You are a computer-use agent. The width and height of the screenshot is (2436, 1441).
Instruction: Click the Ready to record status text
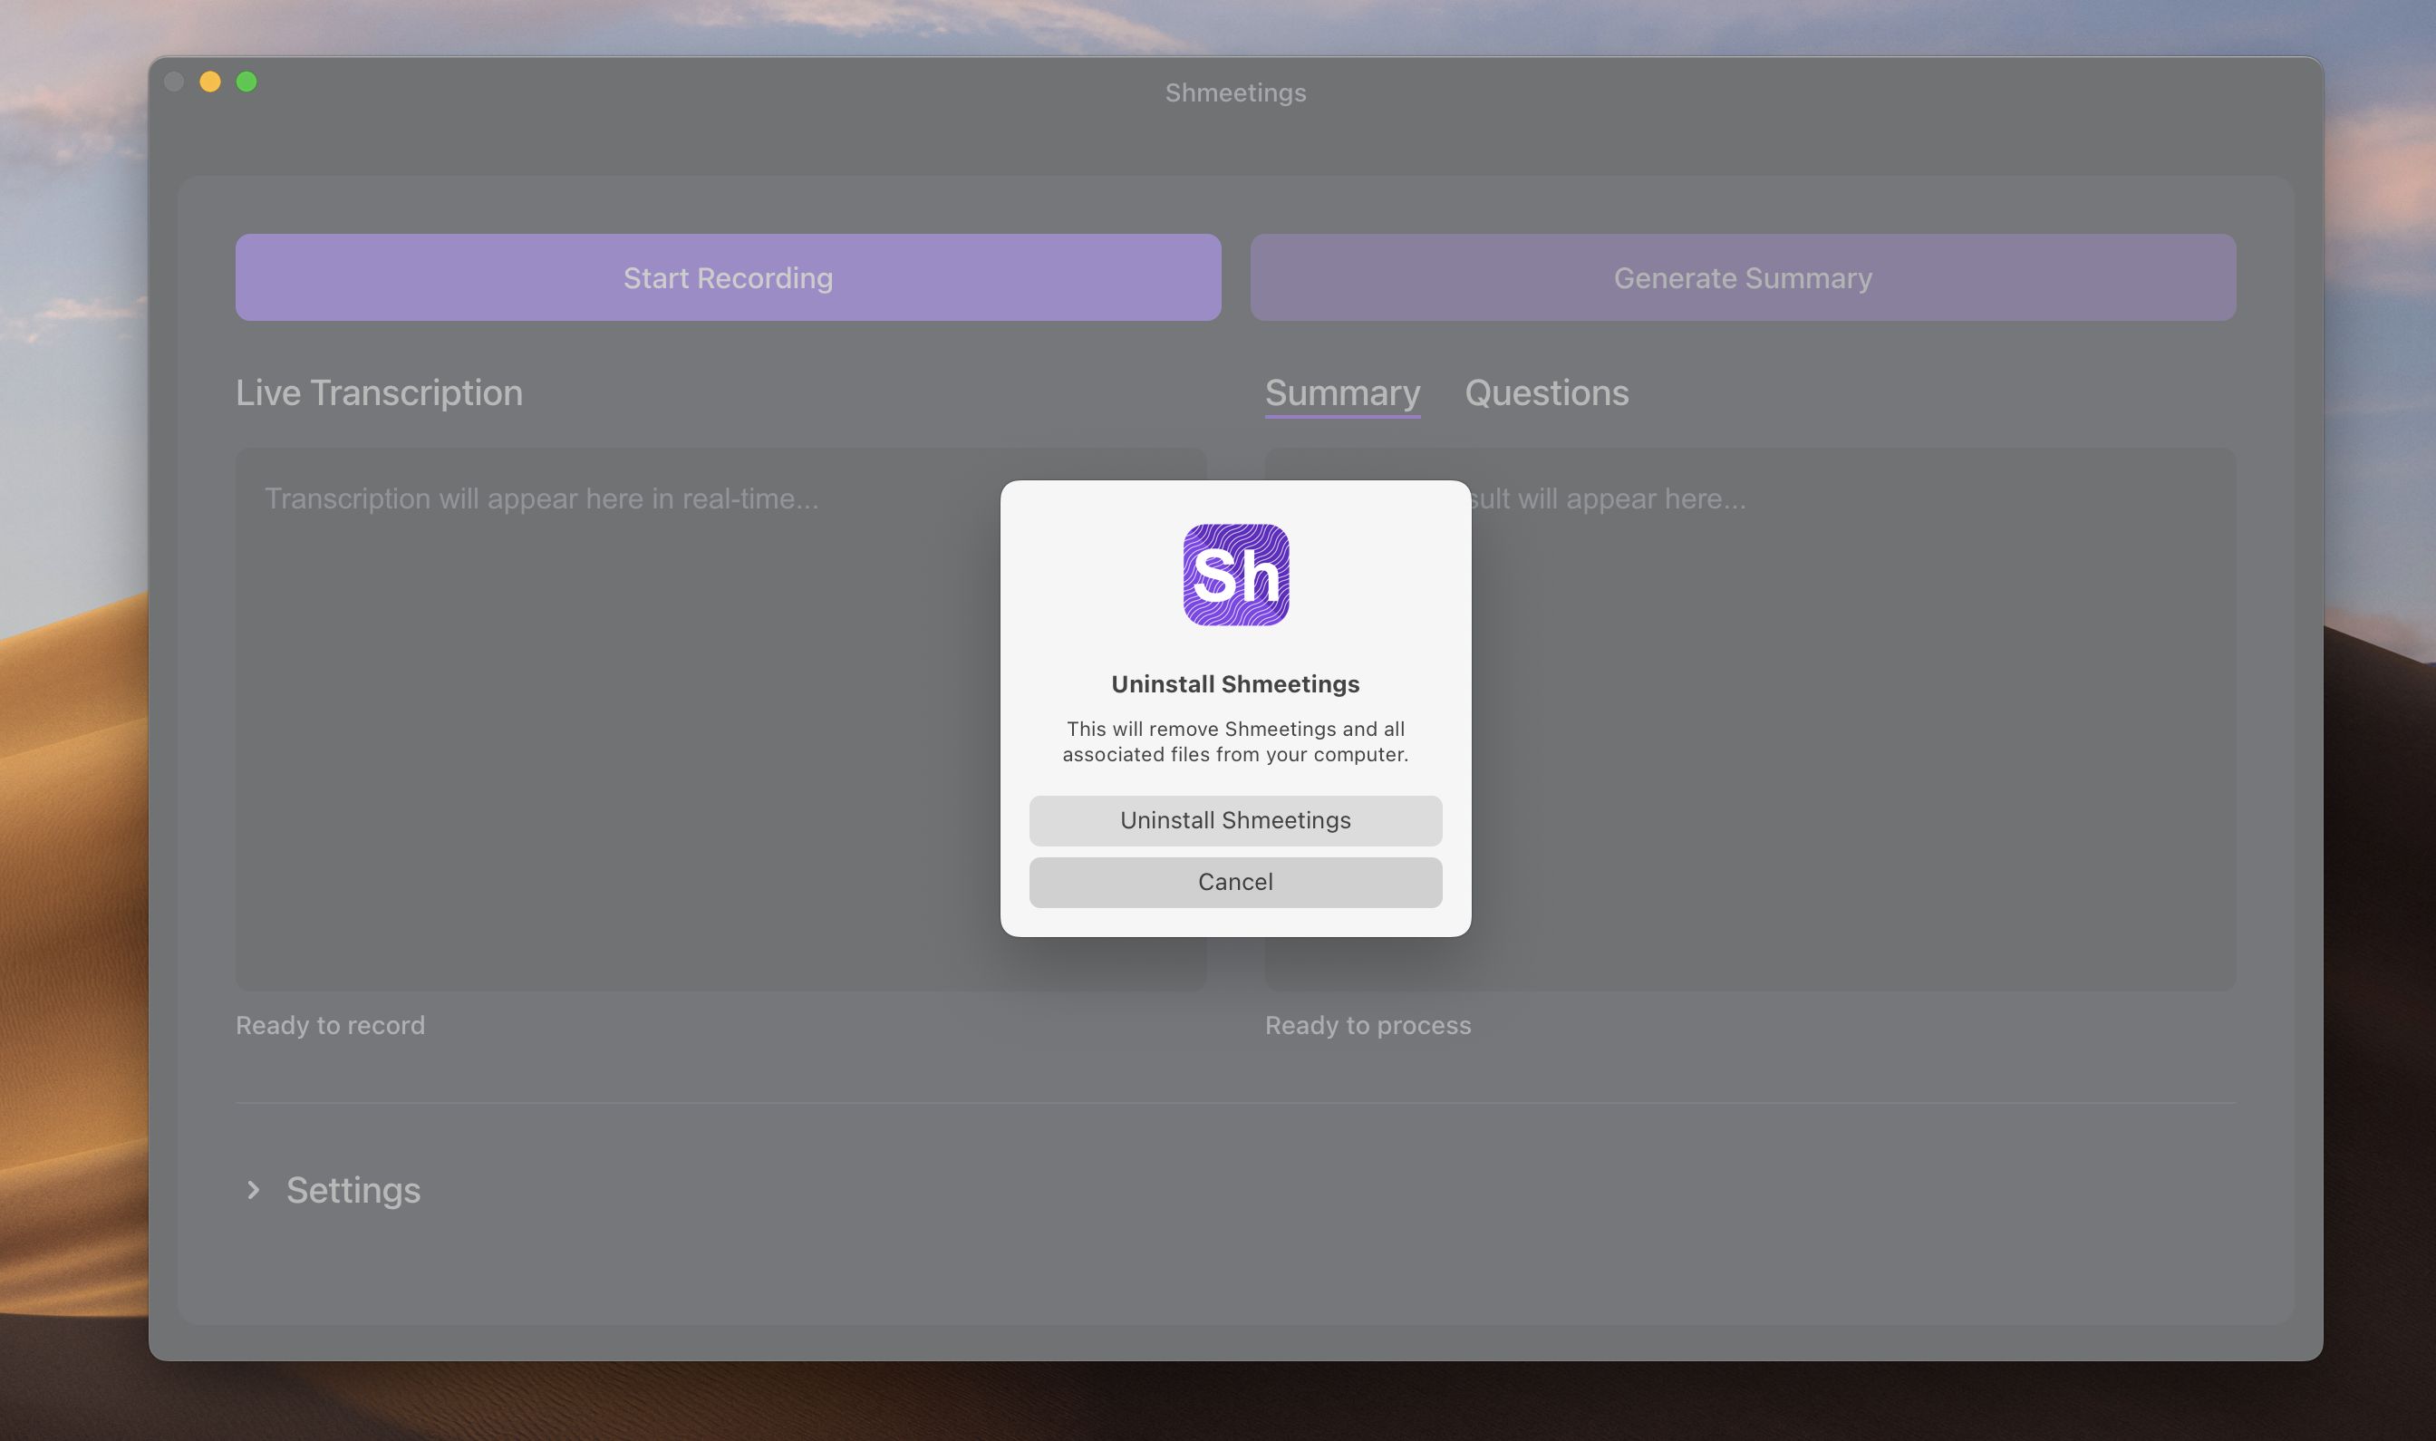pyautogui.click(x=330, y=1025)
